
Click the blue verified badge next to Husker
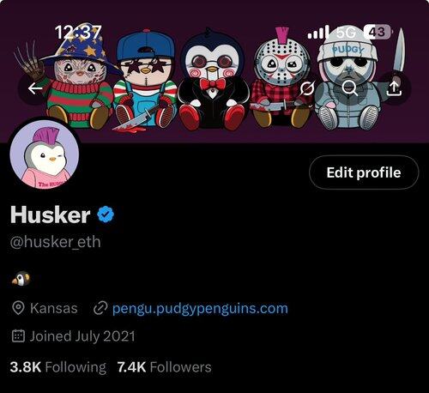(106, 214)
